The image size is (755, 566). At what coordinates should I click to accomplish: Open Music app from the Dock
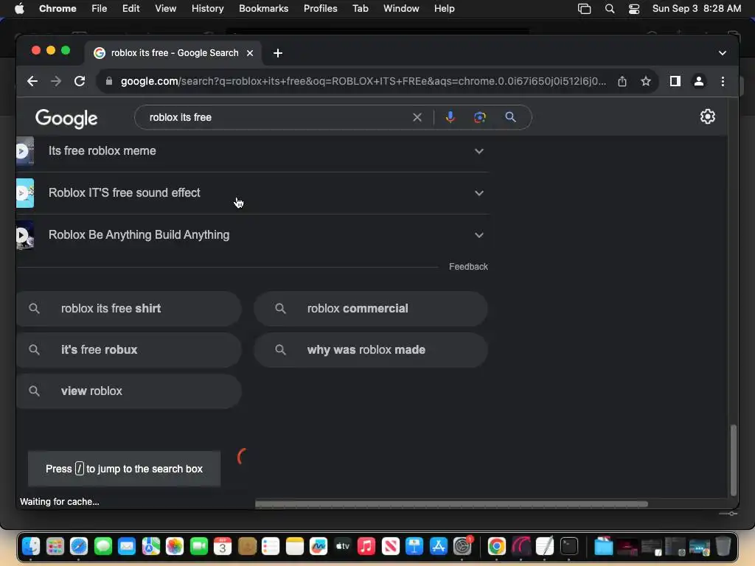pyautogui.click(x=366, y=546)
